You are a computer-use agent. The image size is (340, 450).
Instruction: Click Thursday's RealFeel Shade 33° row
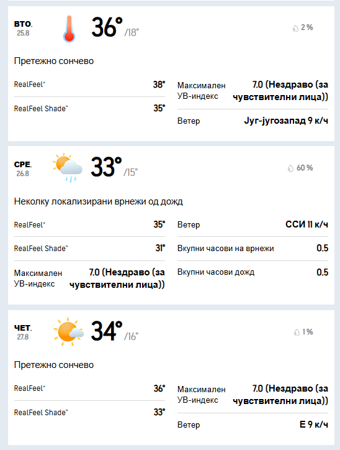coord(90,413)
